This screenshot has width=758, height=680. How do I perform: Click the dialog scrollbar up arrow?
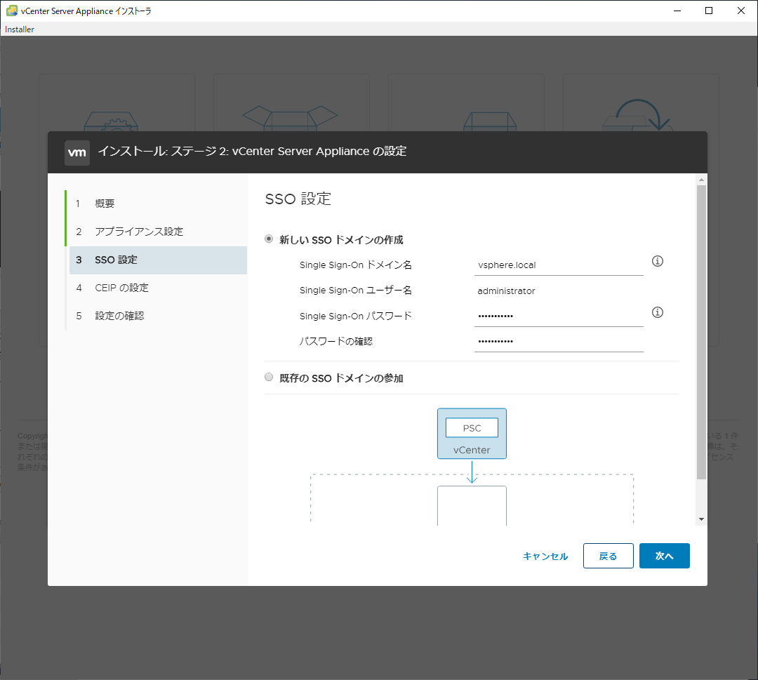click(701, 180)
